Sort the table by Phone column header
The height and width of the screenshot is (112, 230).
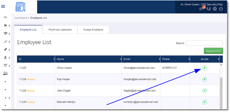[175, 59]
